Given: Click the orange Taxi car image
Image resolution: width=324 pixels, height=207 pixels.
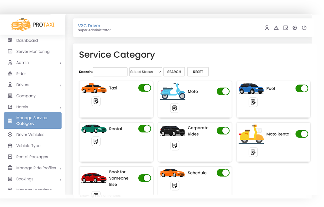Looking at the screenshot, I should click(94, 88).
